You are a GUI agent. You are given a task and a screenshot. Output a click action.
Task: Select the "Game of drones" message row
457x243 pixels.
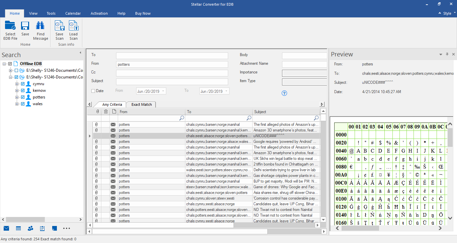point(206,187)
